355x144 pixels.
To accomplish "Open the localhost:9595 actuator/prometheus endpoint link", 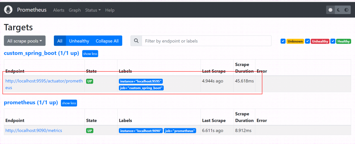I will [44, 84].
